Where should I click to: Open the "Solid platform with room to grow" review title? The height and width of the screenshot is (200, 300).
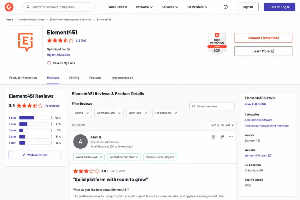tap(110, 180)
